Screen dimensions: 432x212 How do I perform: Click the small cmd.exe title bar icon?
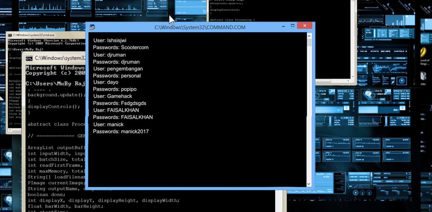click(10, 35)
